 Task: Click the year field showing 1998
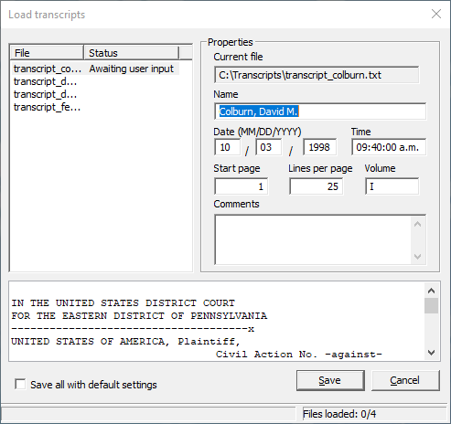pos(320,147)
